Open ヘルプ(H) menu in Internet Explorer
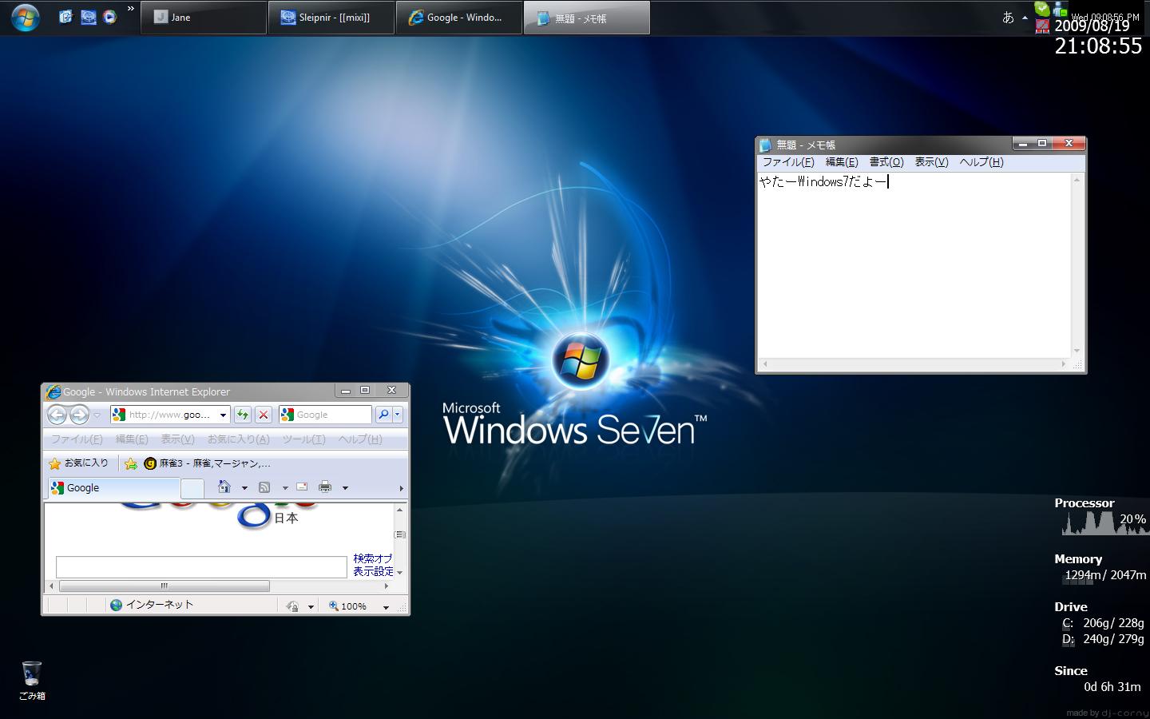Viewport: 1150px width, 719px height. pyautogui.click(x=360, y=439)
